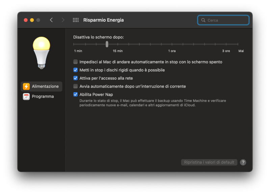Click the Alimentazione lightning bolt icon
270x195 pixels.
click(x=26, y=87)
